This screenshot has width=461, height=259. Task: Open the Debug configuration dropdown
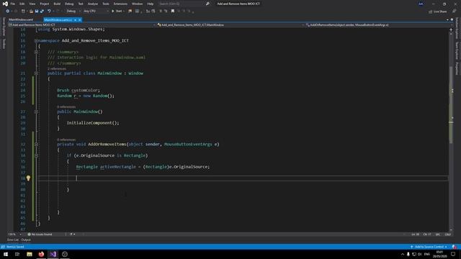[x=73, y=12]
